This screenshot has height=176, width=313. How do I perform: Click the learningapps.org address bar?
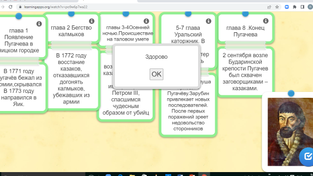click(140, 7)
